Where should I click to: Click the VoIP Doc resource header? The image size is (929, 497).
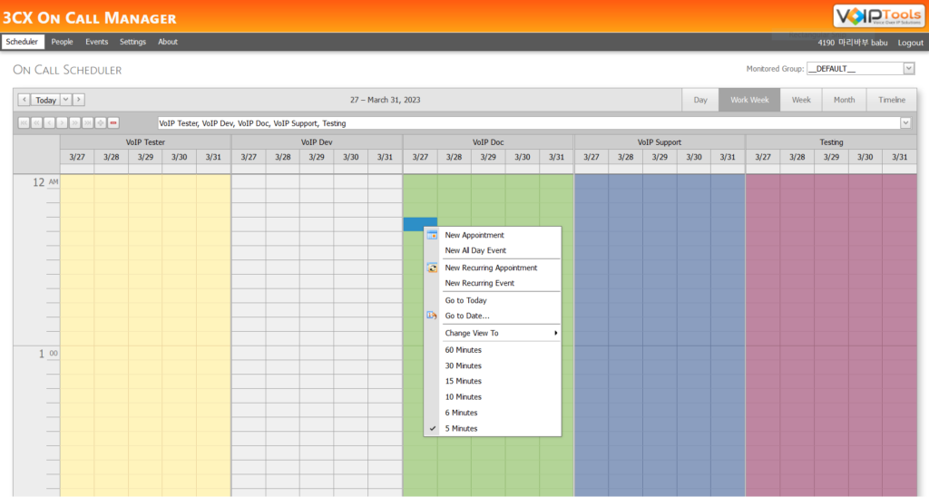click(488, 142)
